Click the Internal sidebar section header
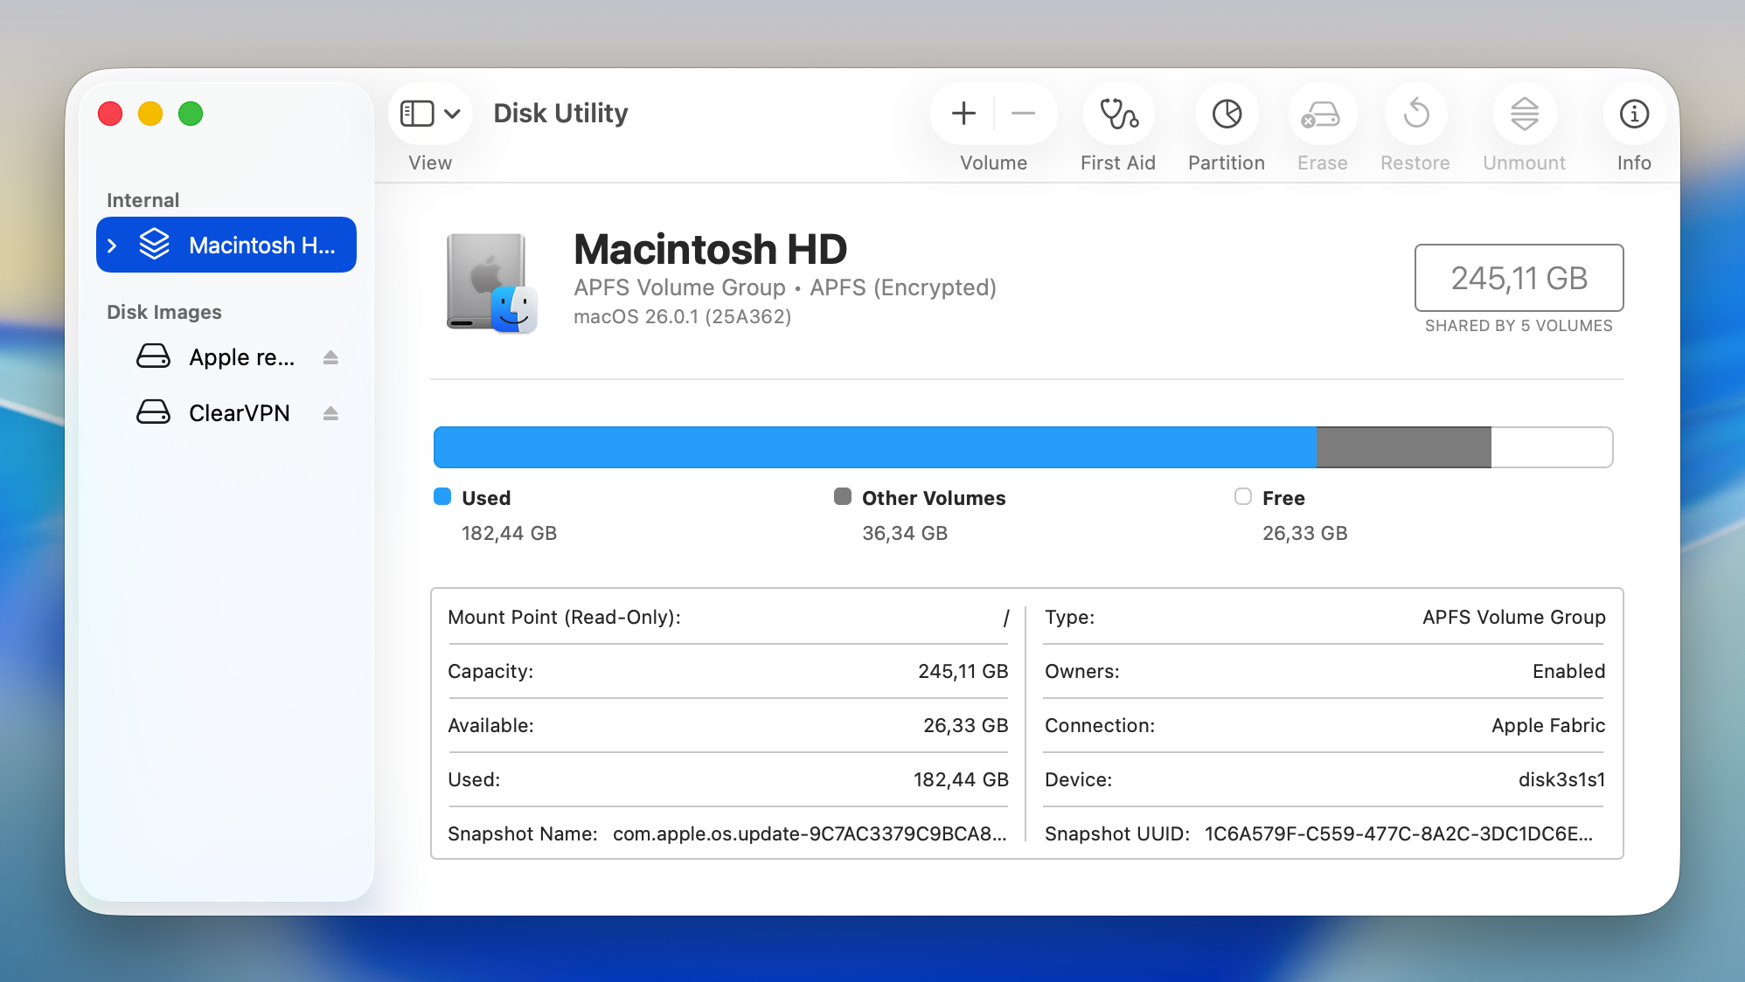The width and height of the screenshot is (1745, 982). pyautogui.click(x=143, y=200)
